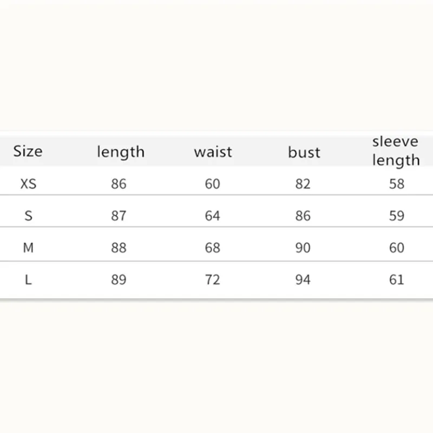Click the M size row label
Screen dimensions: 433x433
click(x=28, y=248)
